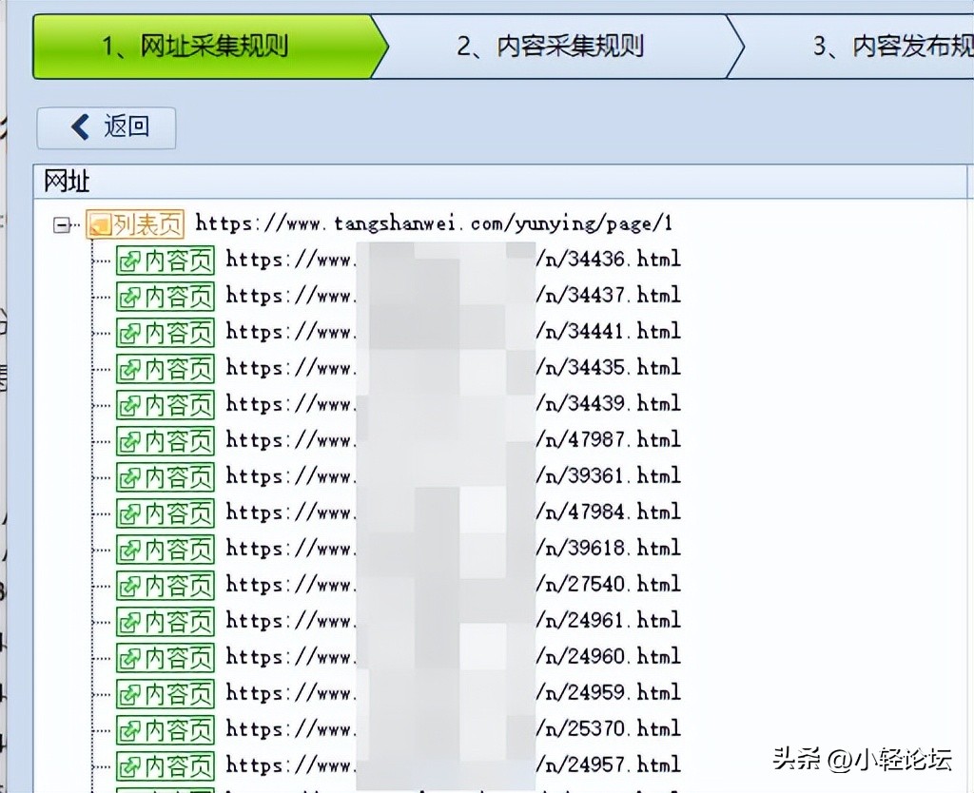Click 内容页 icon for 34435.html
The image size is (974, 793).
166,368
